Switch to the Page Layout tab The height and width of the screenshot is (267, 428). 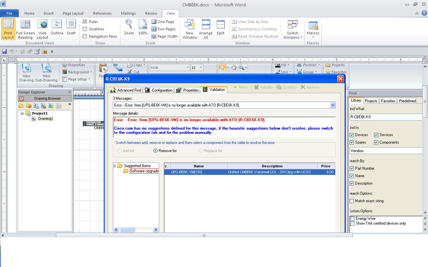(73, 13)
